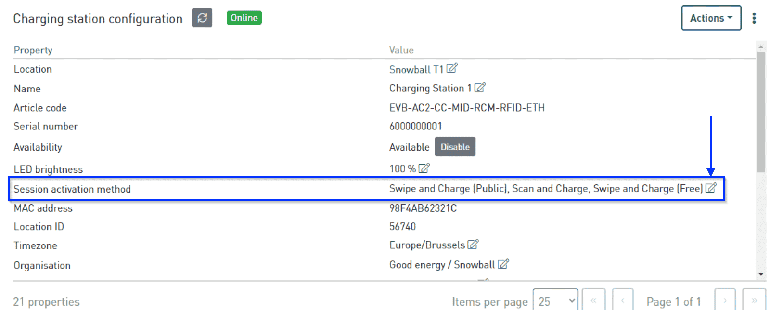Click the Page 1 of 1 indicator
This screenshot has height=310, width=770.
pyautogui.click(x=673, y=302)
